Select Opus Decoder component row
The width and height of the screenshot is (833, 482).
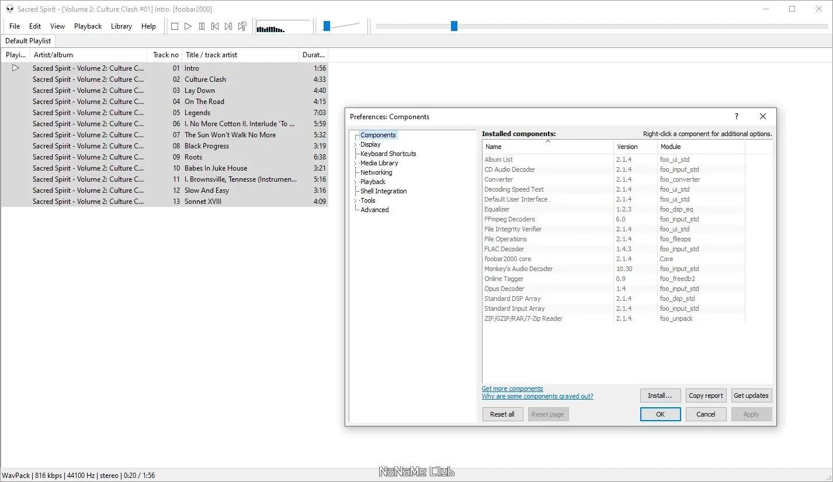tap(613, 289)
